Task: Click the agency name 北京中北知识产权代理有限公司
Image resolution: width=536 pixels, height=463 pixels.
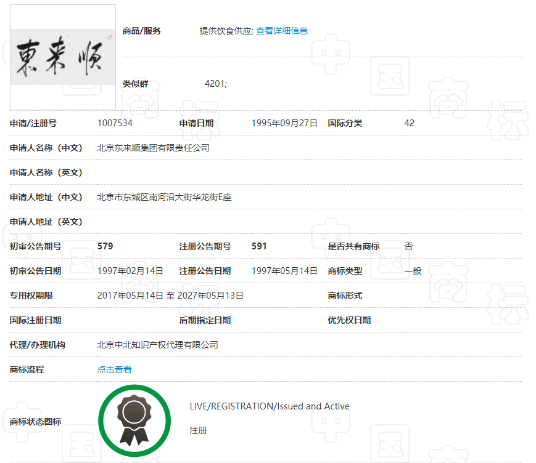Action: [x=157, y=345]
